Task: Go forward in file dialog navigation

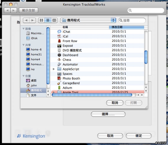Action: [33, 20]
